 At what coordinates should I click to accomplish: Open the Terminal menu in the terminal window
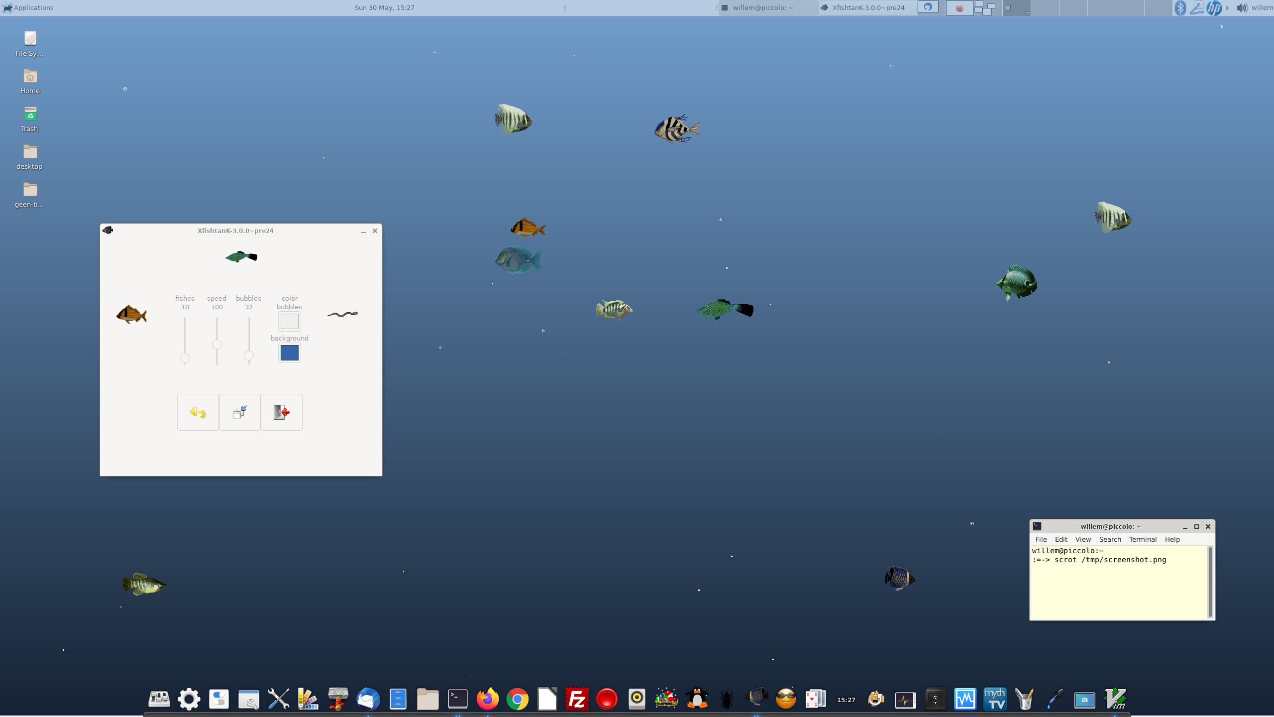[1143, 539]
